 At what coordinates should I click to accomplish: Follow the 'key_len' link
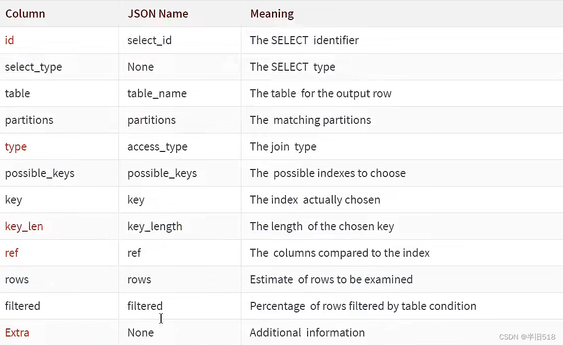click(x=24, y=227)
